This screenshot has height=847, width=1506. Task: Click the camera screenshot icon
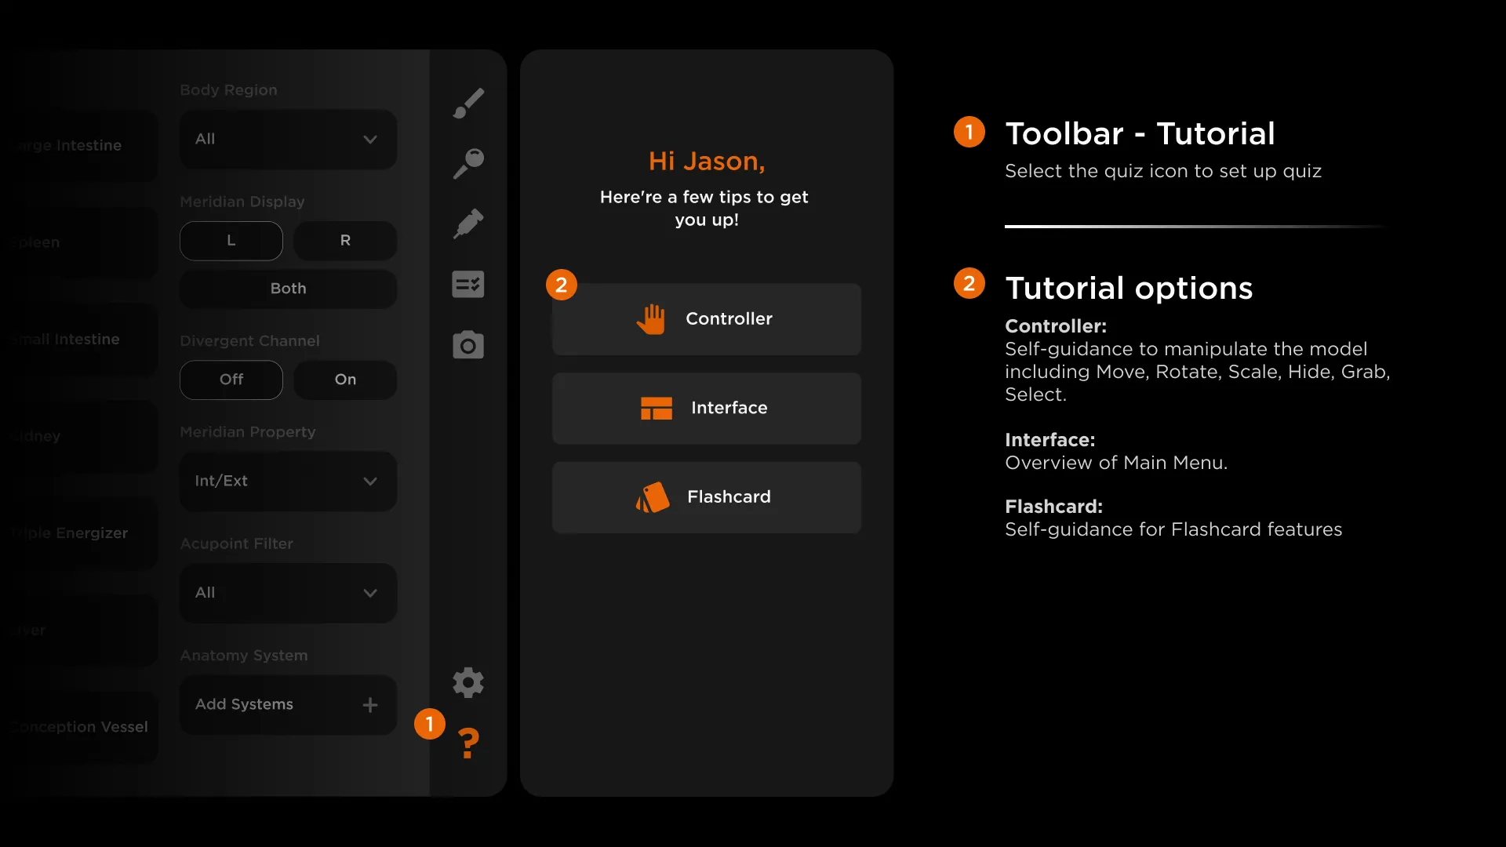click(x=468, y=345)
